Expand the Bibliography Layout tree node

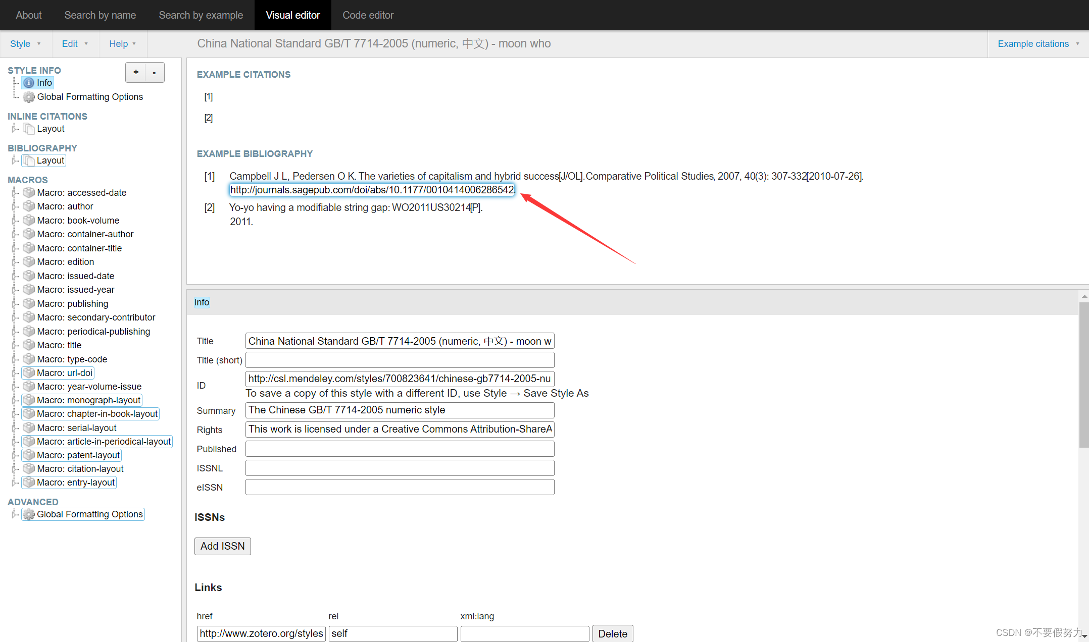pyautogui.click(x=14, y=161)
